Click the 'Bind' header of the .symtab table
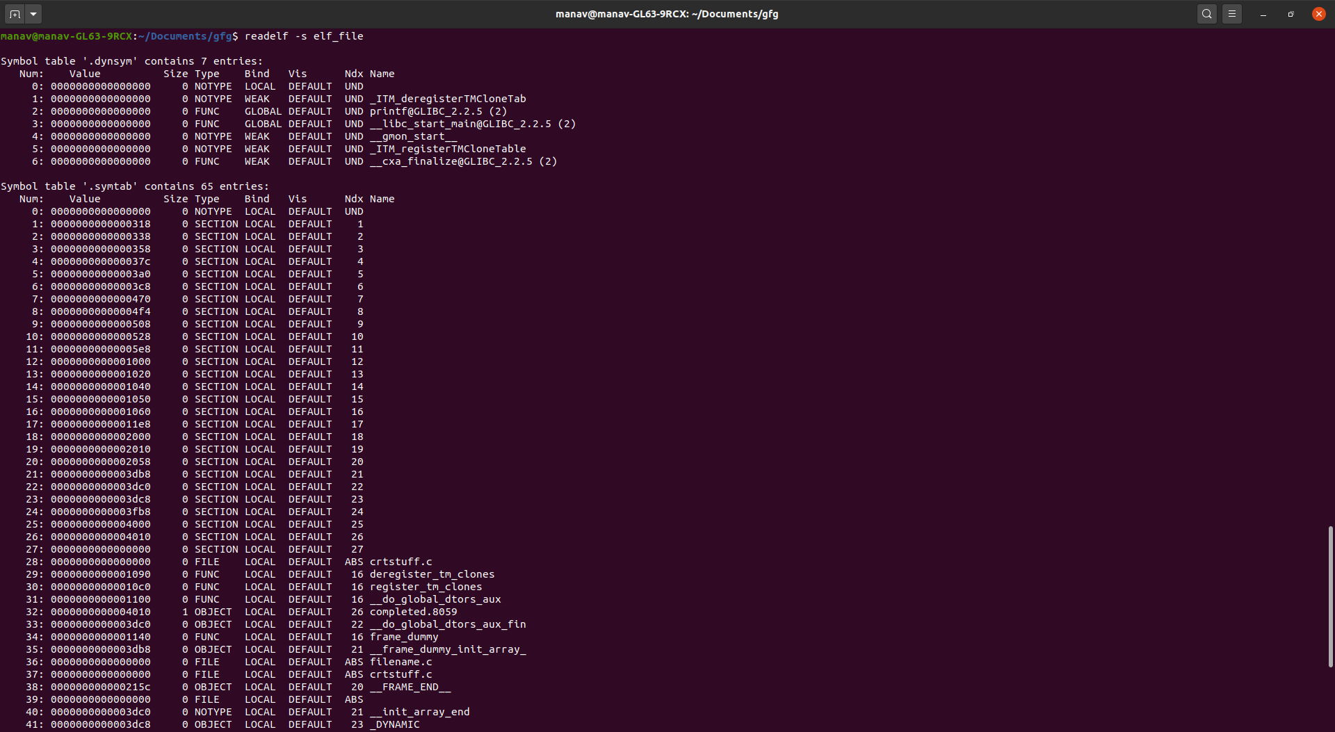This screenshot has width=1335, height=732. (x=257, y=199)
